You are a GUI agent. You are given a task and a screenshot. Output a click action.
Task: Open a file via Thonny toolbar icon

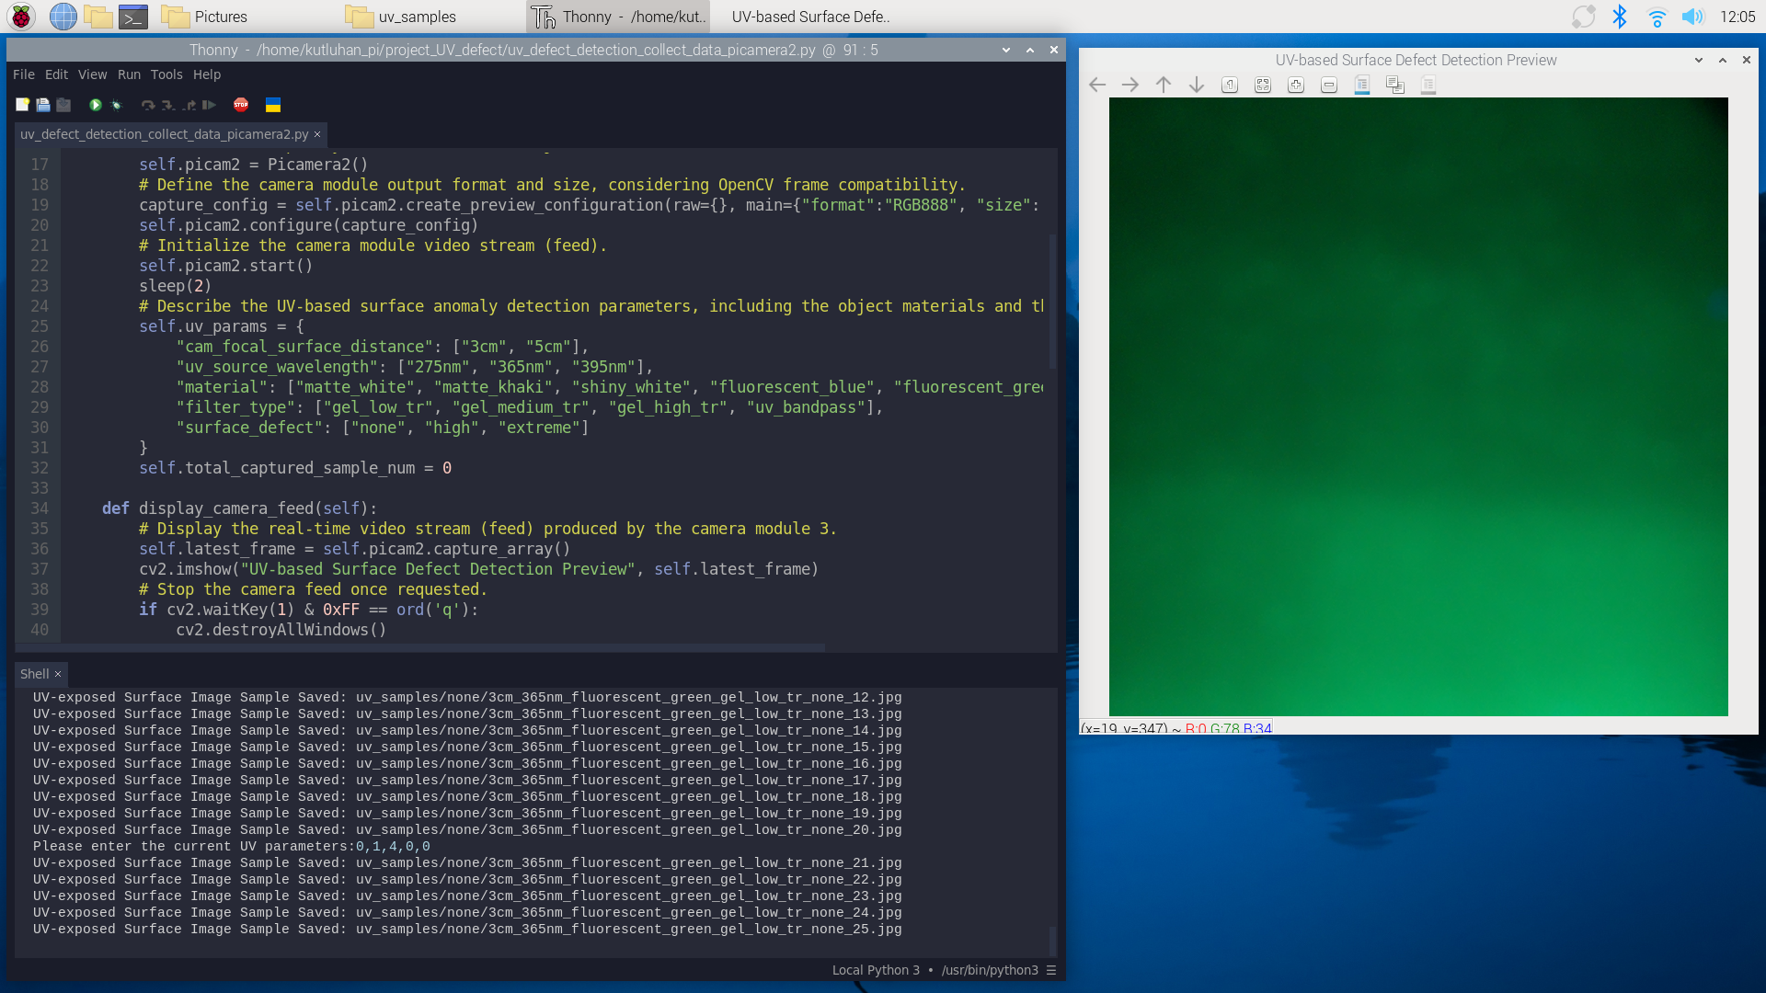[x=43, y=105]
